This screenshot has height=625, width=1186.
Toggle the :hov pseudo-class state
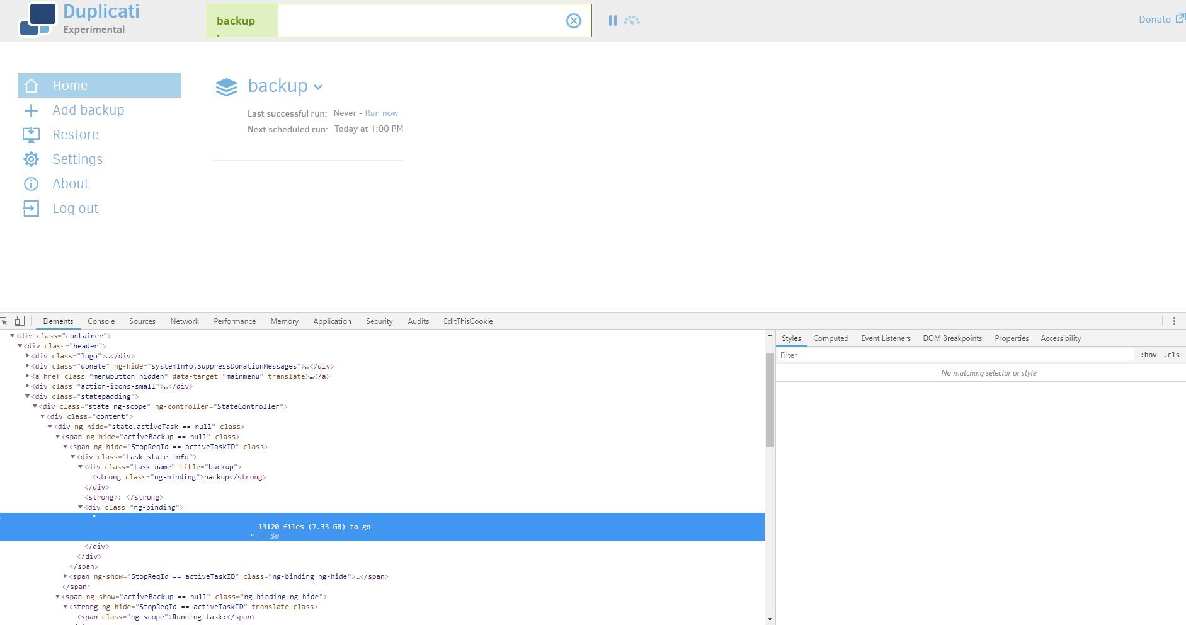point(1149,355)
